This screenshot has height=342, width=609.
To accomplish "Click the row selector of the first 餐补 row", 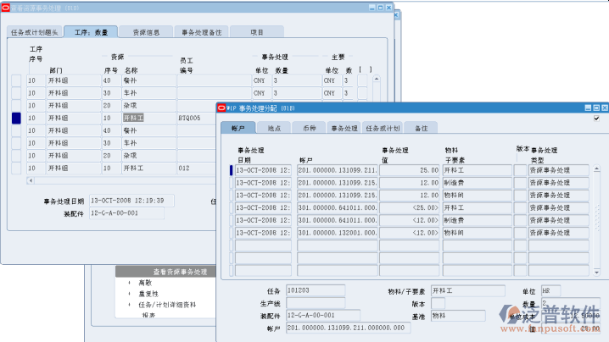I will 16,80.
